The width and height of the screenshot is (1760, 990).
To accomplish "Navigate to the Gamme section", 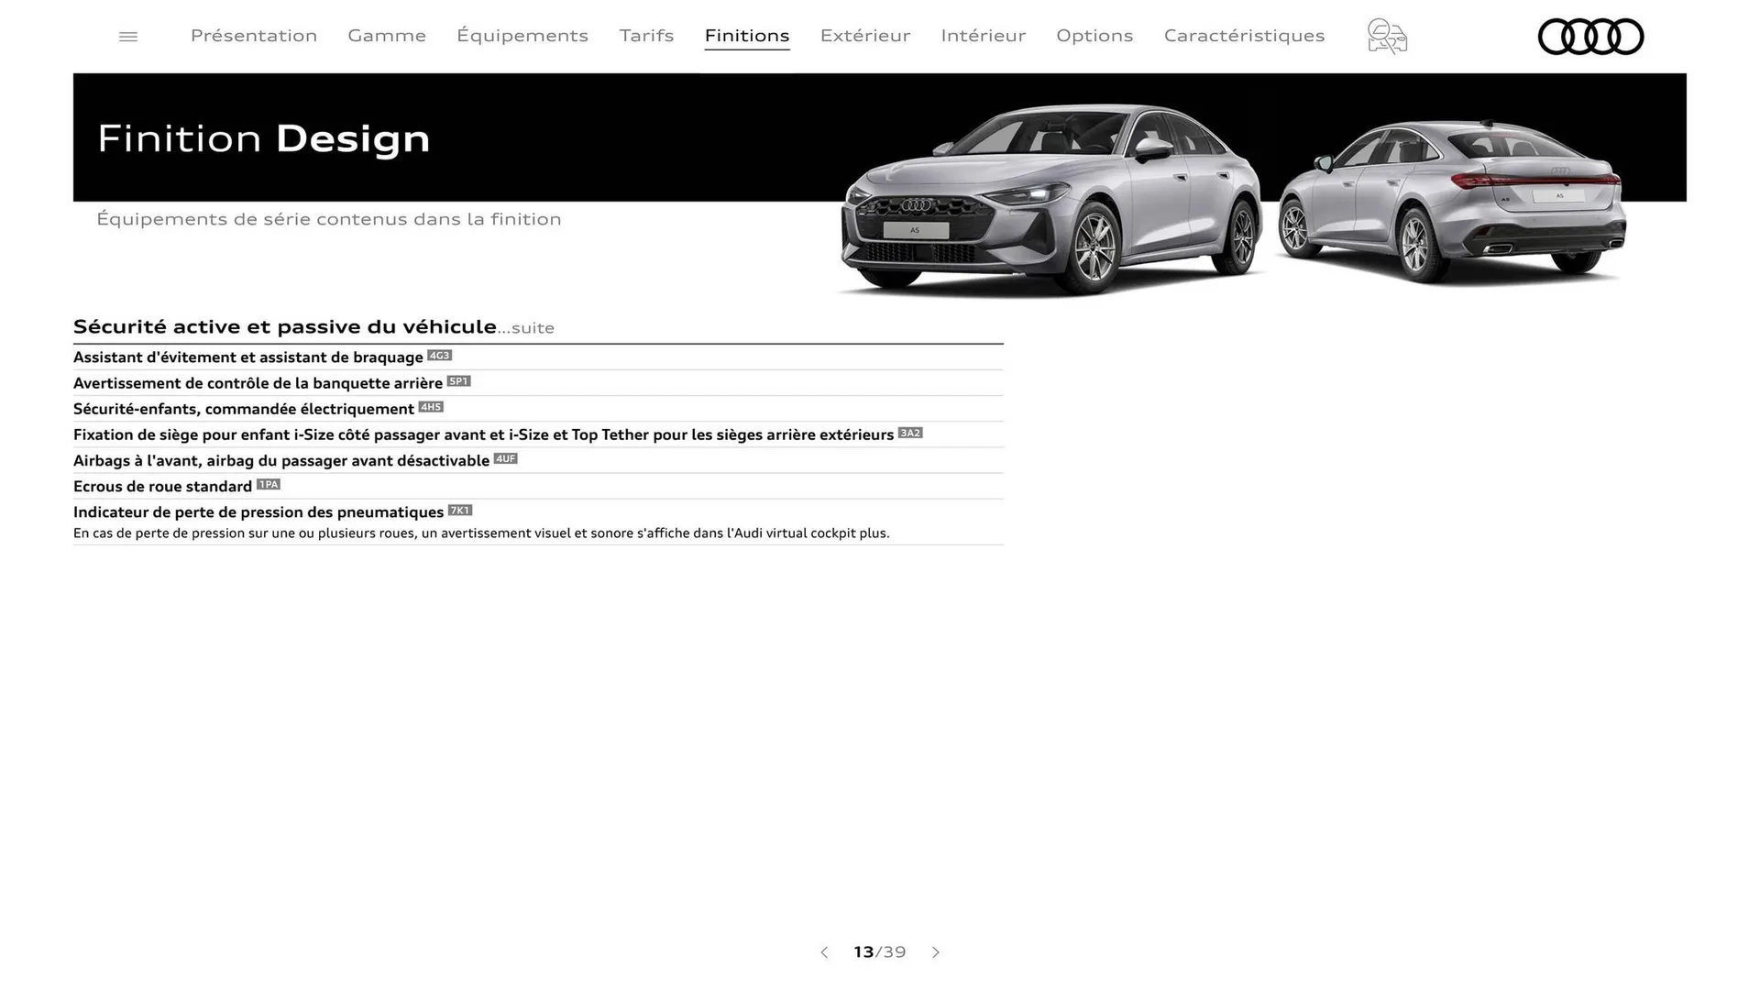I will pos(386,36).
